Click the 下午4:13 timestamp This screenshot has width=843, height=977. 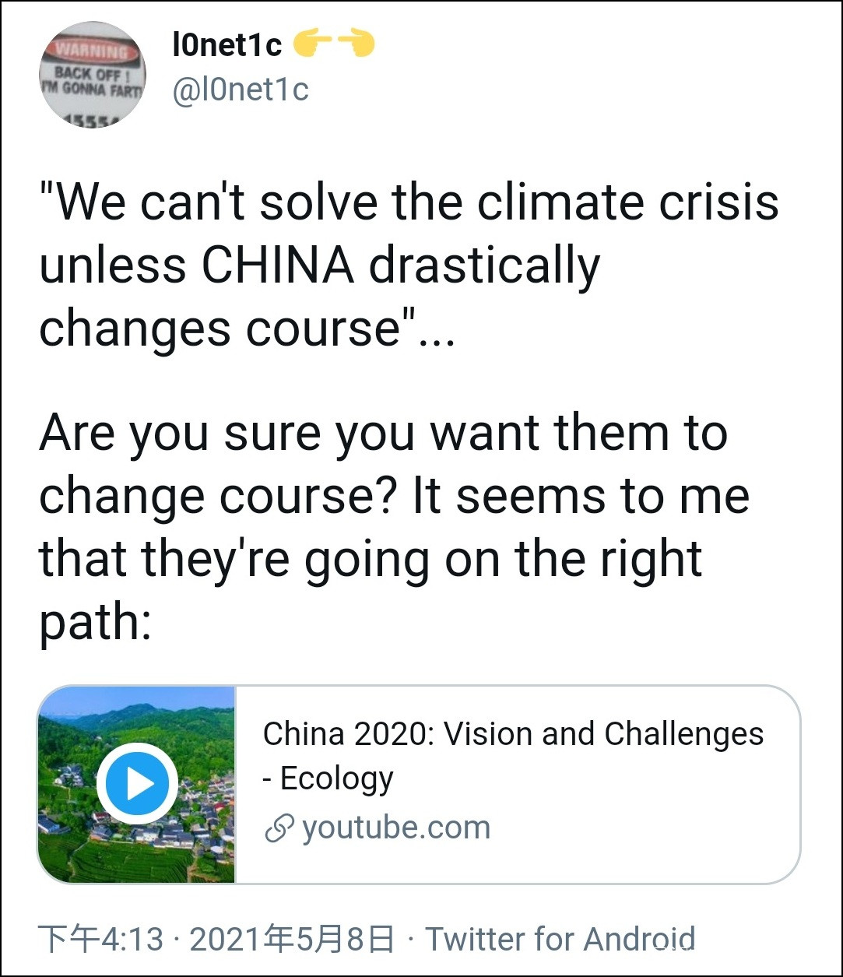coord(100,939)
